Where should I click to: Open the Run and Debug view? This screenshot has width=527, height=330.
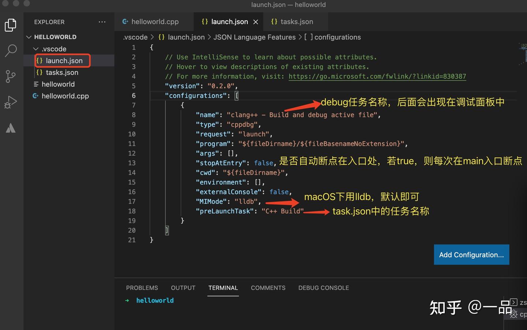[x=10, y=102]
